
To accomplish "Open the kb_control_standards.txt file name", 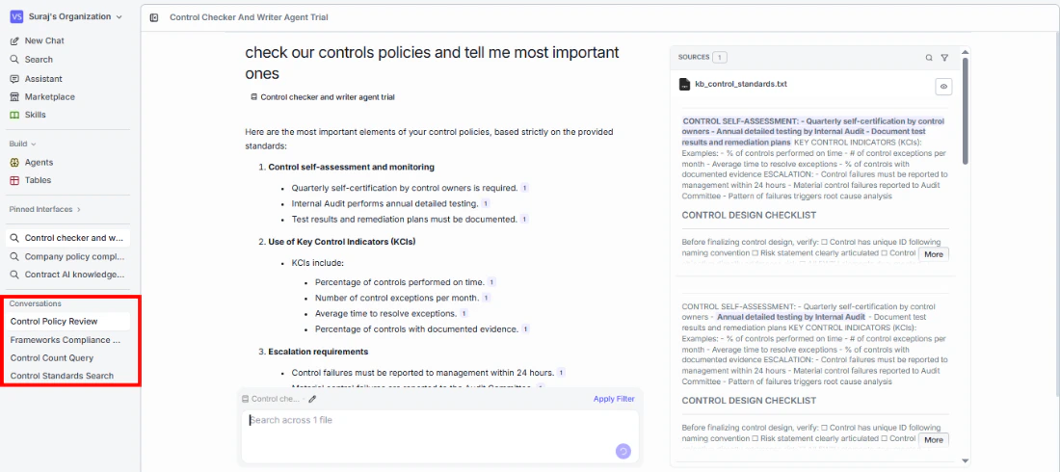I will coord(741,85).
